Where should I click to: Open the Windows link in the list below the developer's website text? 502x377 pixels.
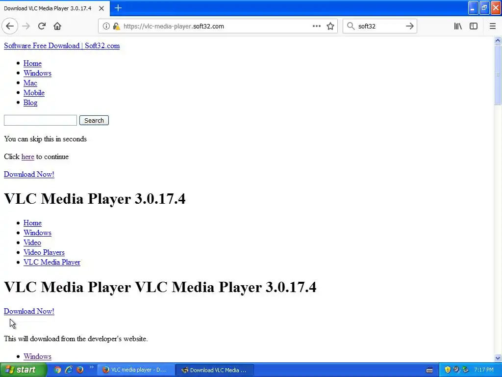[x=37, y=356]
